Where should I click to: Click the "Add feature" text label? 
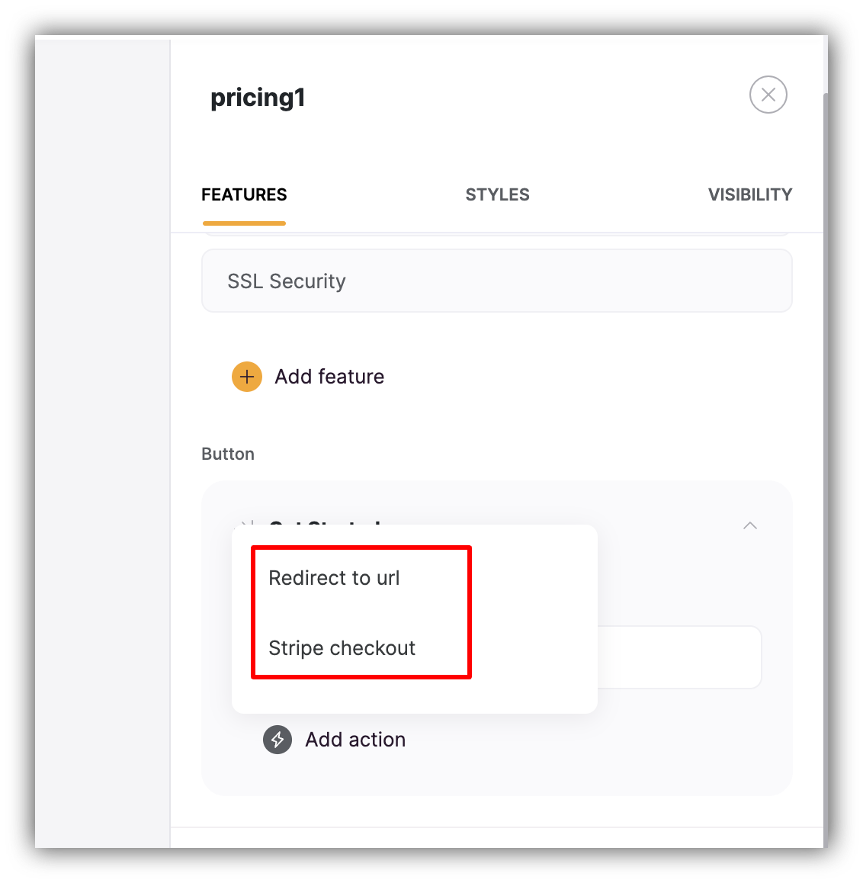point(329,377)
